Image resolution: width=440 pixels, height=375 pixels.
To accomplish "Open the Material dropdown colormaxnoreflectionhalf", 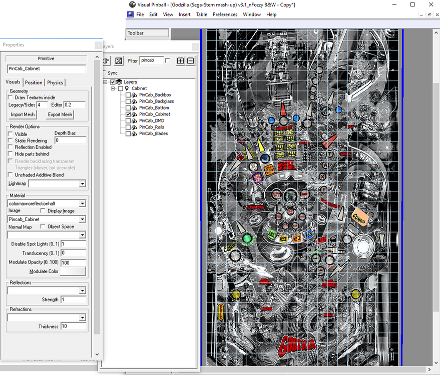I will point(82,203).
